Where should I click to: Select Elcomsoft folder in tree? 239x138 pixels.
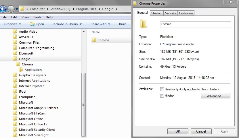coord(26,53)
